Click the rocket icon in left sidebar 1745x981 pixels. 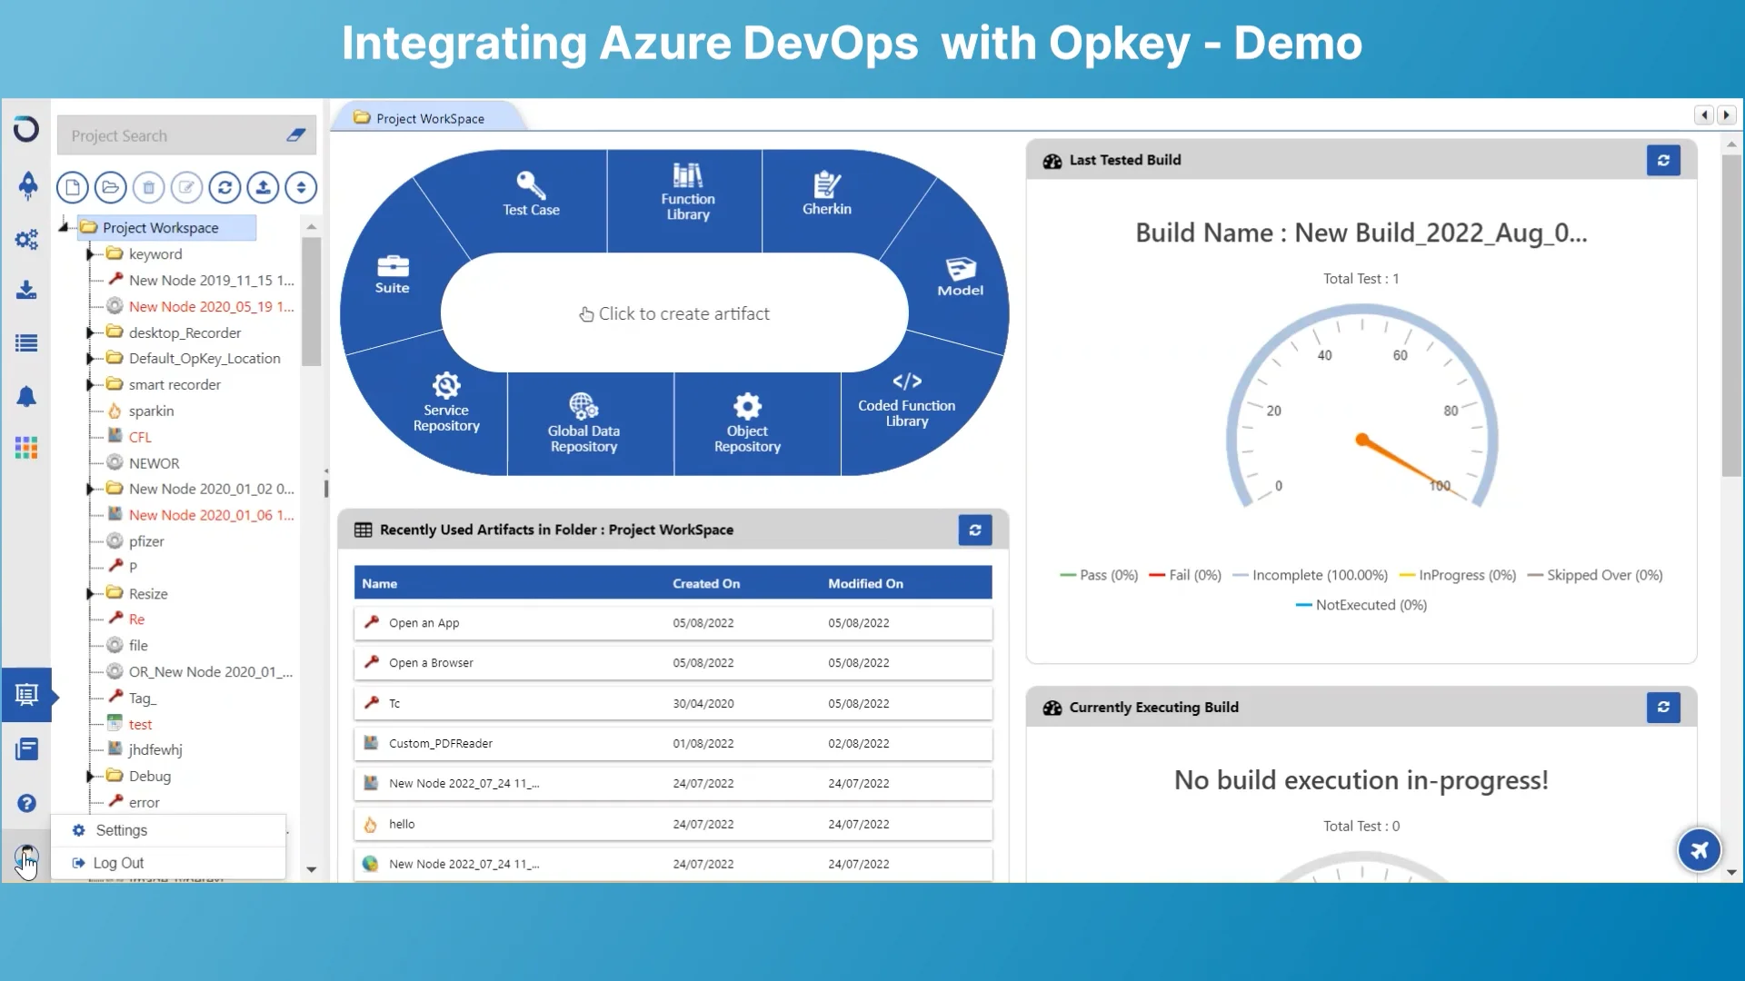point(27,185)
